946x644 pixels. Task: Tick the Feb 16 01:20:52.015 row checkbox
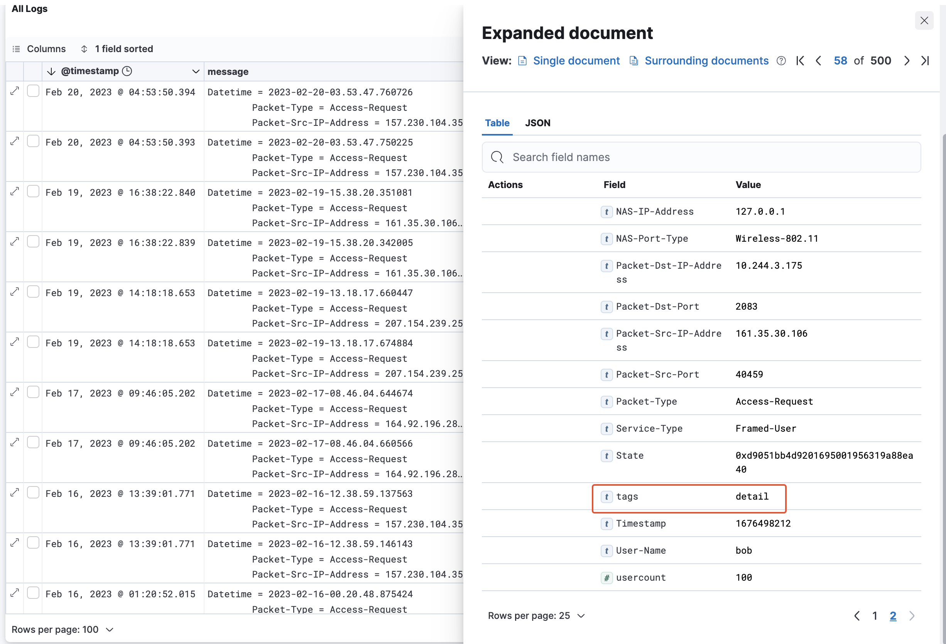33,593
